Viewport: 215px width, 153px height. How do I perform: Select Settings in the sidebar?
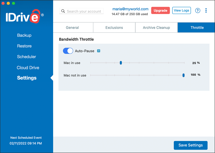coord(27,78)
